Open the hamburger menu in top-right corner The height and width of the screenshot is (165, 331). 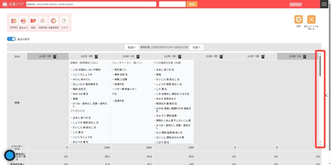coord(324,4)
